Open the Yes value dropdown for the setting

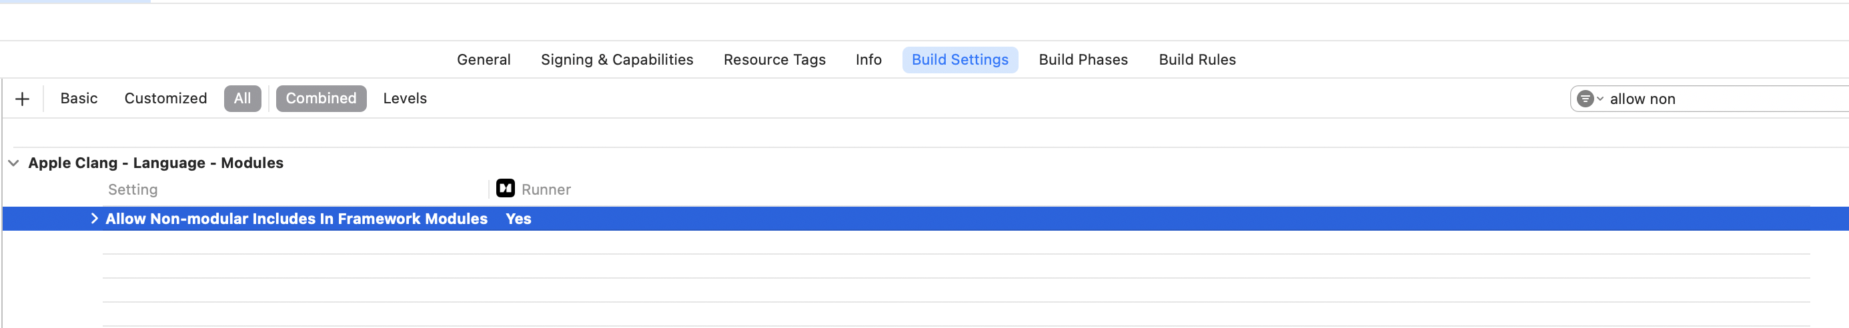[x=518, y=219]
